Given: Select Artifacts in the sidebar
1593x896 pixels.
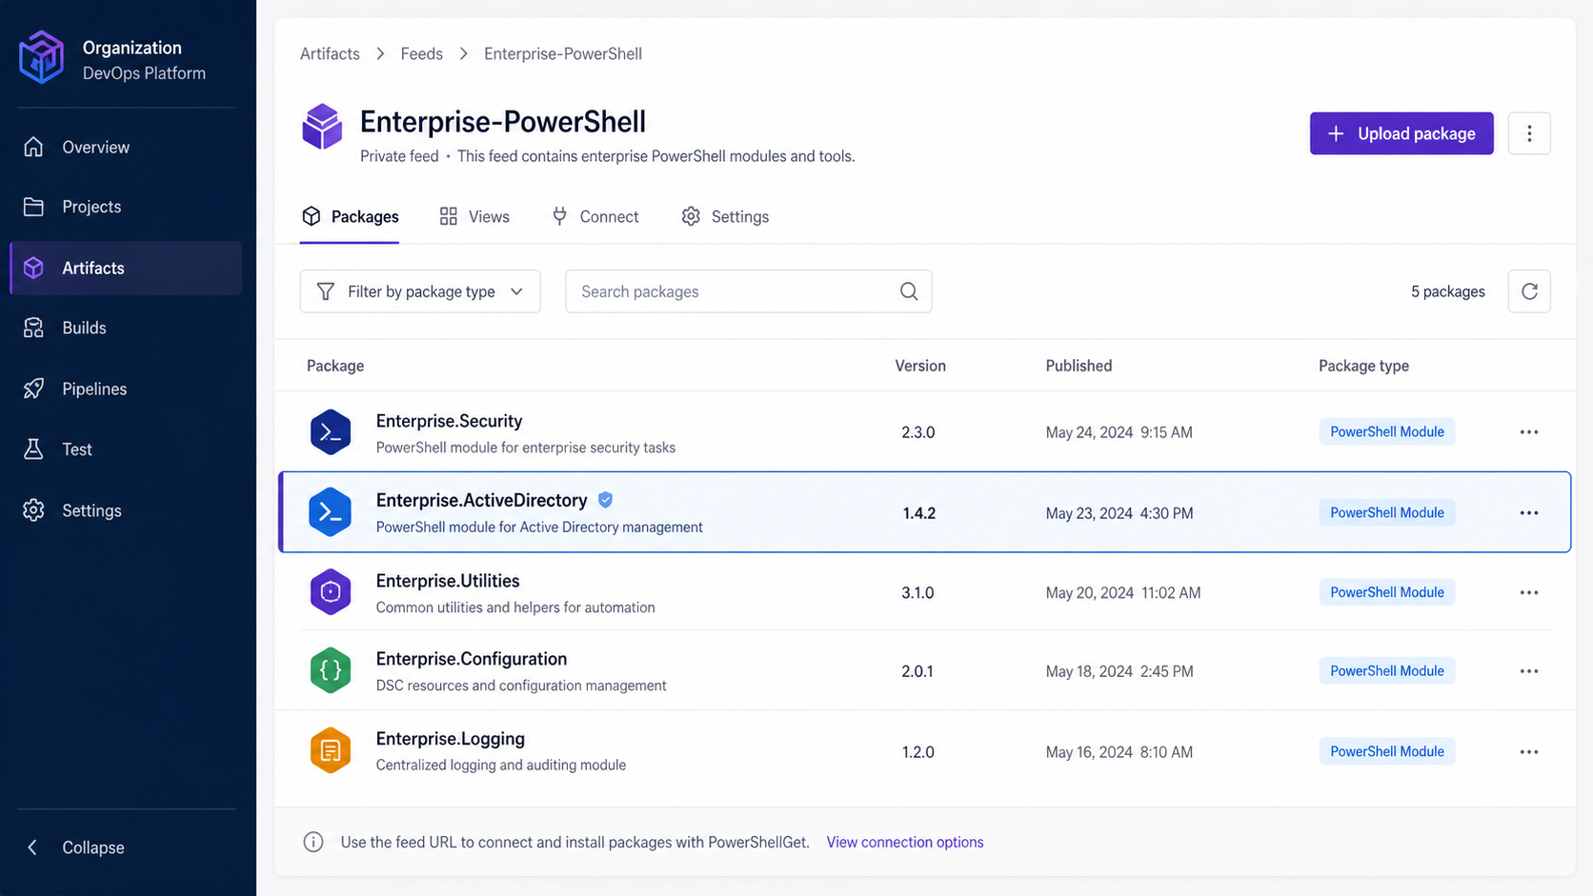Looking at the screenshot, I should tap(126, 269).
